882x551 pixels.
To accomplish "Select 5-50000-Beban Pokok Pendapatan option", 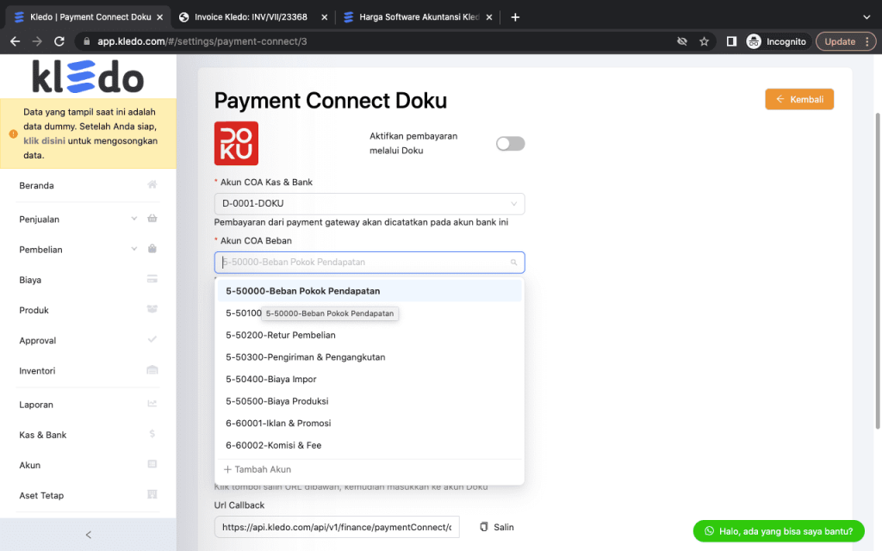I will pyautogui.click(x=370, y=291).
